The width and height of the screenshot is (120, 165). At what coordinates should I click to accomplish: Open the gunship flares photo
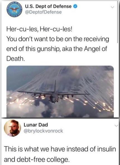60,91
